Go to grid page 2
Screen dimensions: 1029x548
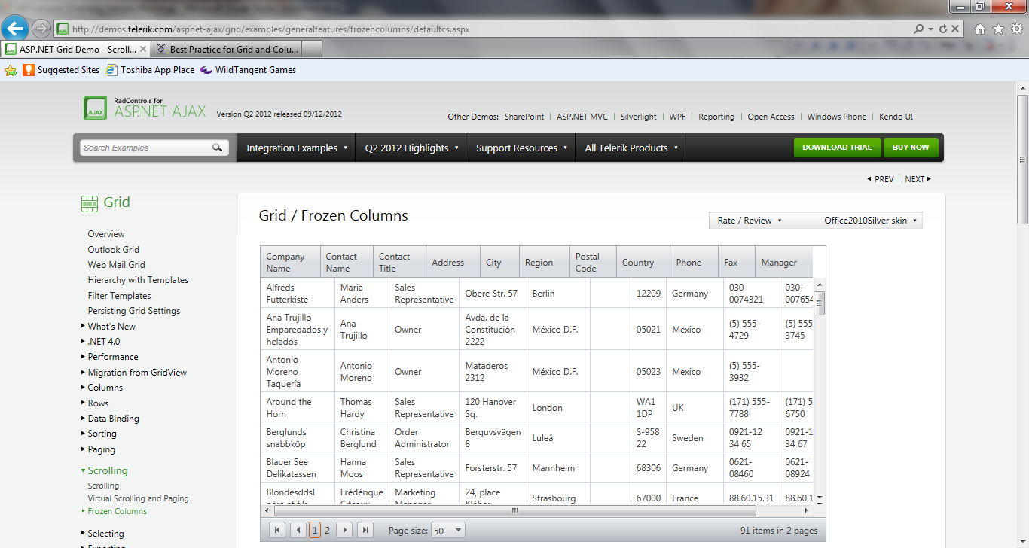pyautogui.click(x=327, y=531)
